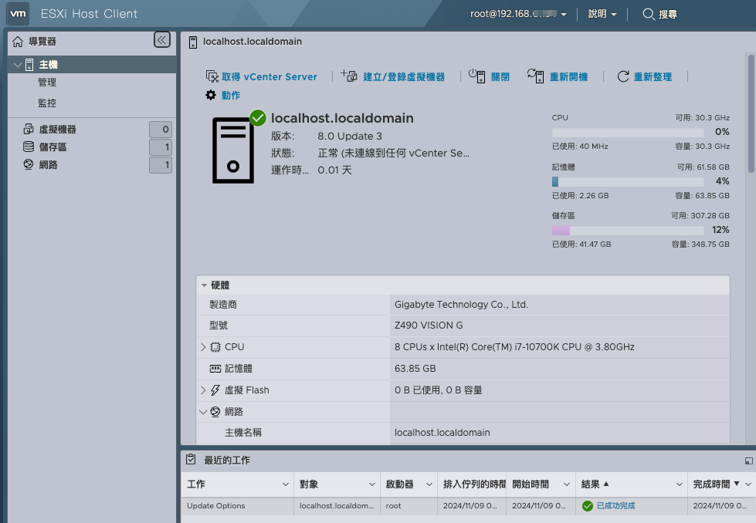Sort by the 完成時間 column header

coord(711,484)
